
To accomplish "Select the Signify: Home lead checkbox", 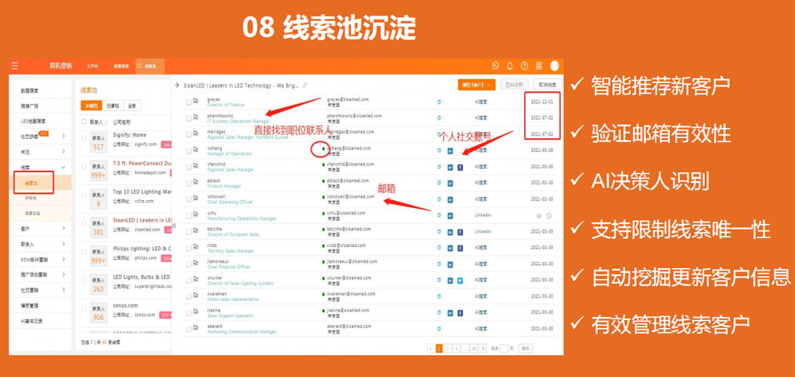I will 83,138.
